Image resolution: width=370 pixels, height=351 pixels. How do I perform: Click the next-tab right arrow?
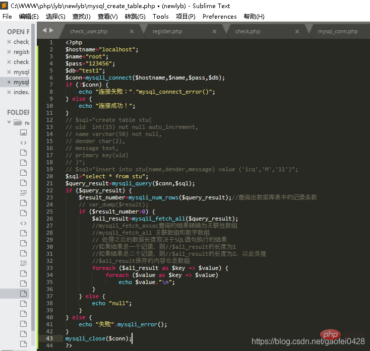(x=51, y=30)
